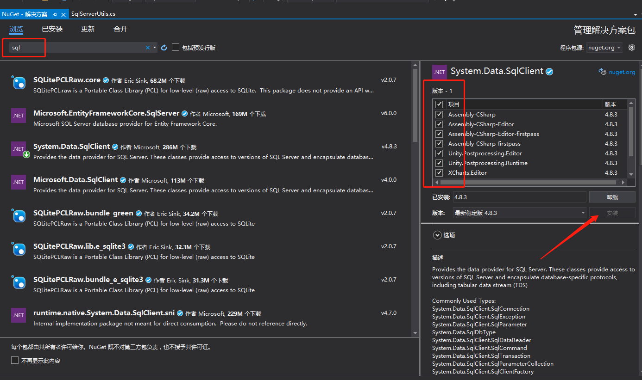The width and height of the screenshot is (642, 380).
Task: Click the package list scroll-down arrow
Action: (415, 332)
